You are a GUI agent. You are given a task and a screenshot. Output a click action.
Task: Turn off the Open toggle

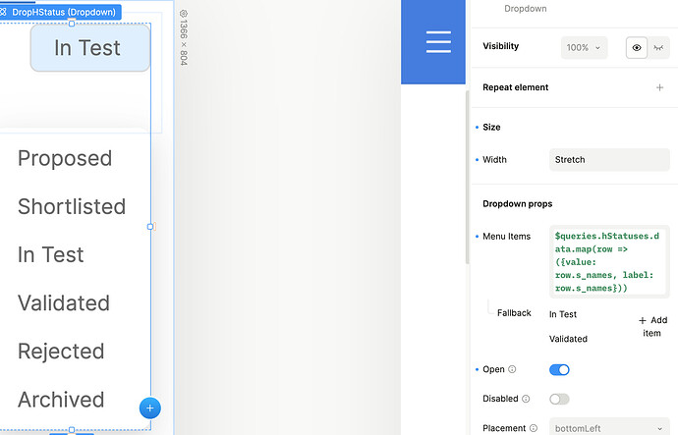(x=559, y=370)
